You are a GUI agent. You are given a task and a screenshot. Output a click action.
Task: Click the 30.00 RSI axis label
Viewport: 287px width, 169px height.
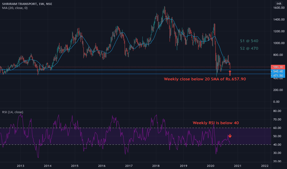277,153
